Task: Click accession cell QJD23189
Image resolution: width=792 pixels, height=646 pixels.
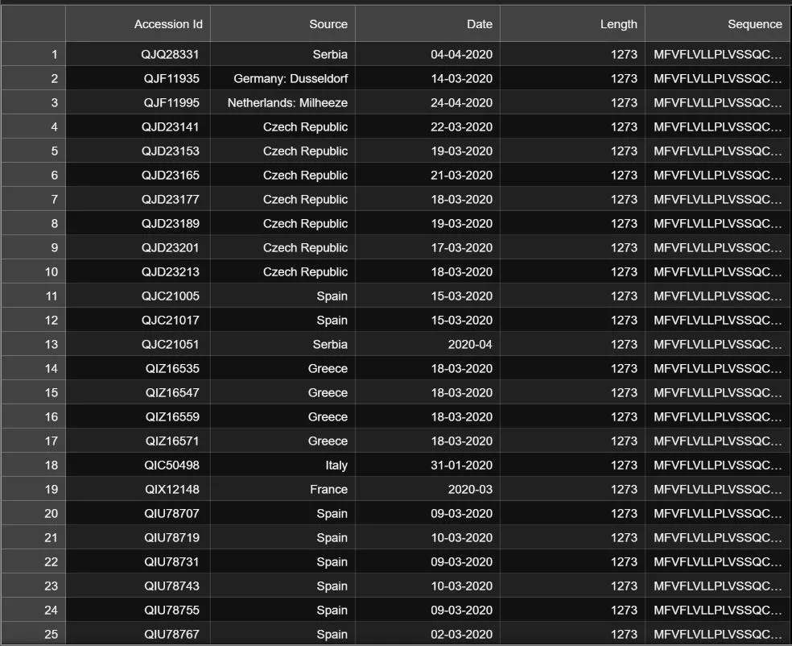Action: coord(138,223)
